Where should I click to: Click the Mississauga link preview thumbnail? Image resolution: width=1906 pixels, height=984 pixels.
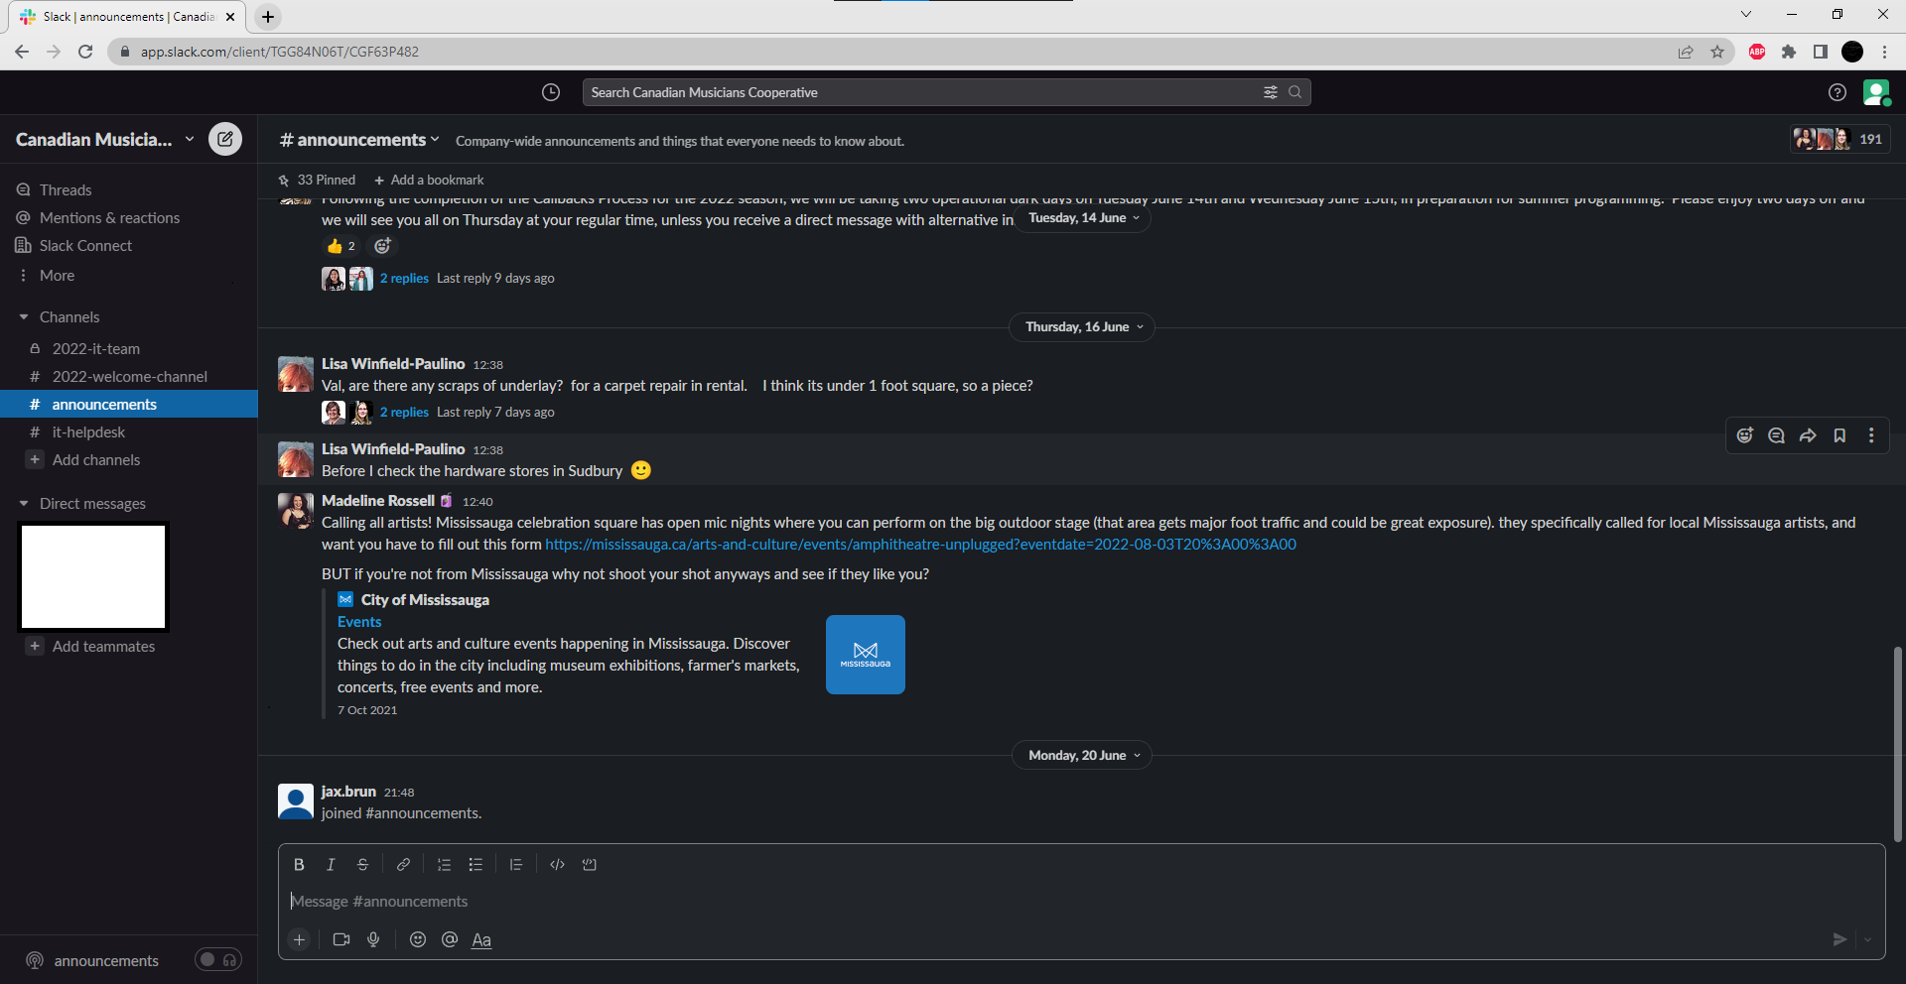[x=866, y=655]
